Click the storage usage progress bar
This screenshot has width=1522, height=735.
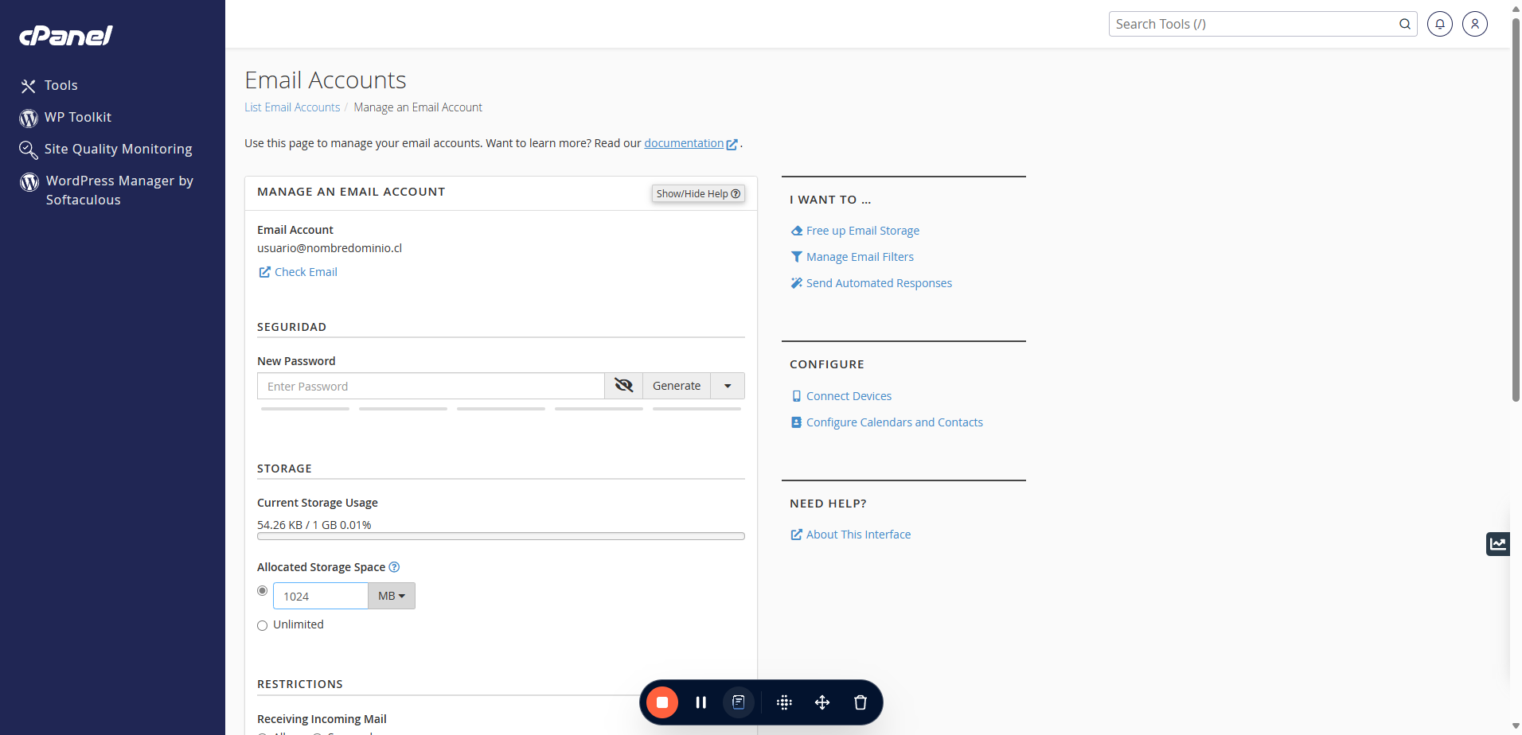tap(501, 536)
